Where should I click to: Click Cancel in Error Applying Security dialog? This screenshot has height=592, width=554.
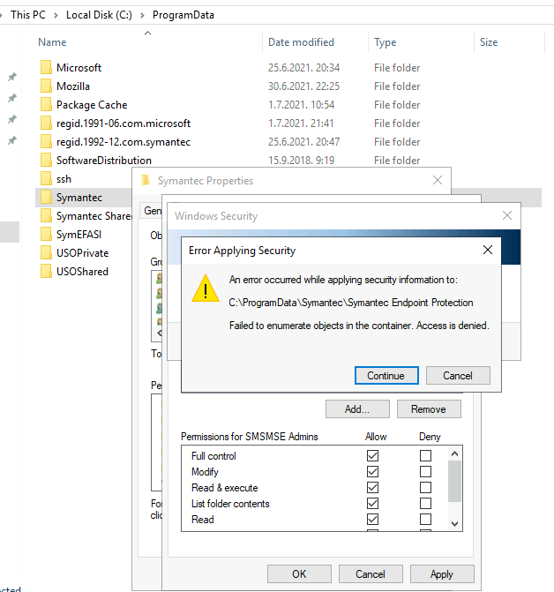pos(458,375)
